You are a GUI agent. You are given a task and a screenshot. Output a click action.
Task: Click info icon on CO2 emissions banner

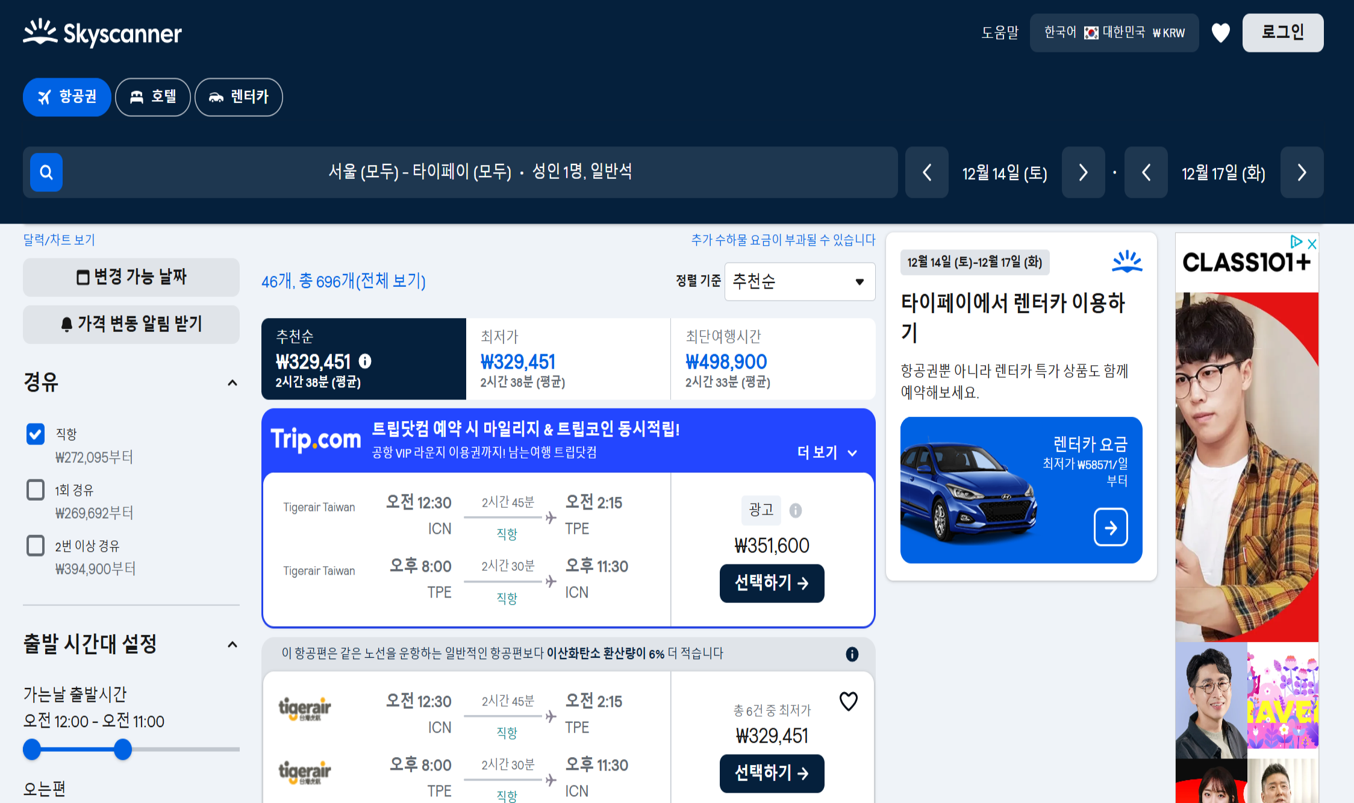[x=852, y=654]
